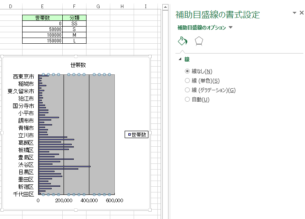305x219 pixels.
Task: Open the task pane options arrow
Action: [x=294, y=13]
